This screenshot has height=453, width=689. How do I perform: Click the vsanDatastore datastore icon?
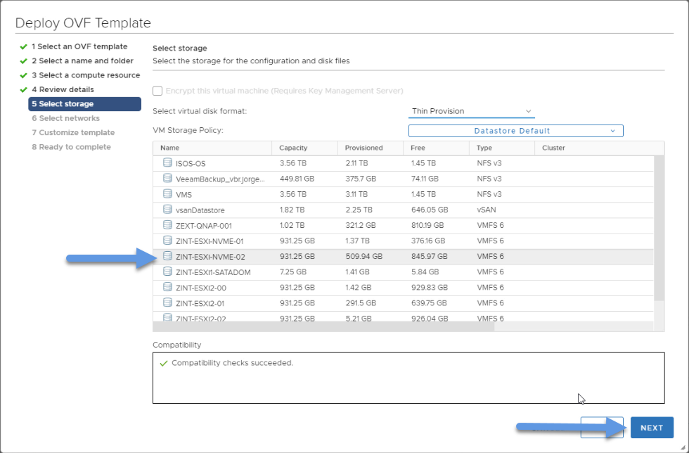point(167,209)
